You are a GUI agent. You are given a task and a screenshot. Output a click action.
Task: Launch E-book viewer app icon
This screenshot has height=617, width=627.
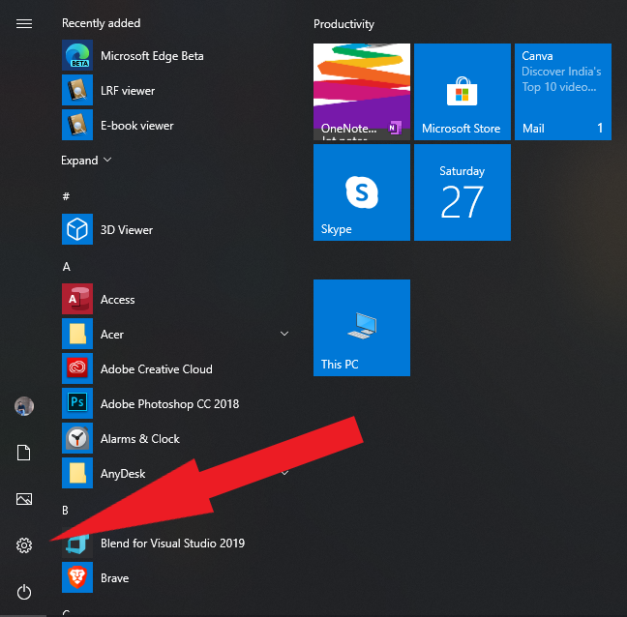click(77, 125)
